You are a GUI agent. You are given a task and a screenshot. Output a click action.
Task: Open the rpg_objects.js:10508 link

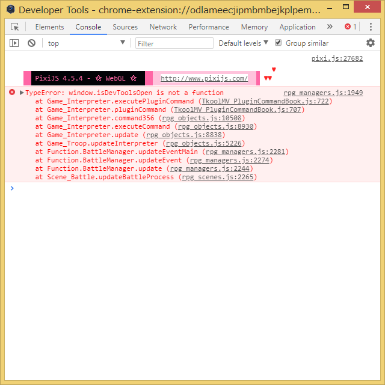tap(202, 118)
